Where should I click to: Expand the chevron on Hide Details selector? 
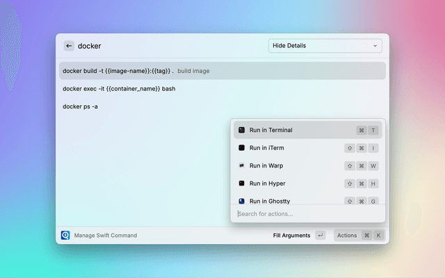[375, 46]
